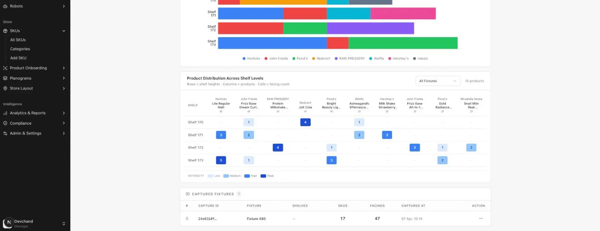Expand the Product Onboarding chevron
Image resolution: width=600 pixels, height=231 pixels.
coord(64,68)
